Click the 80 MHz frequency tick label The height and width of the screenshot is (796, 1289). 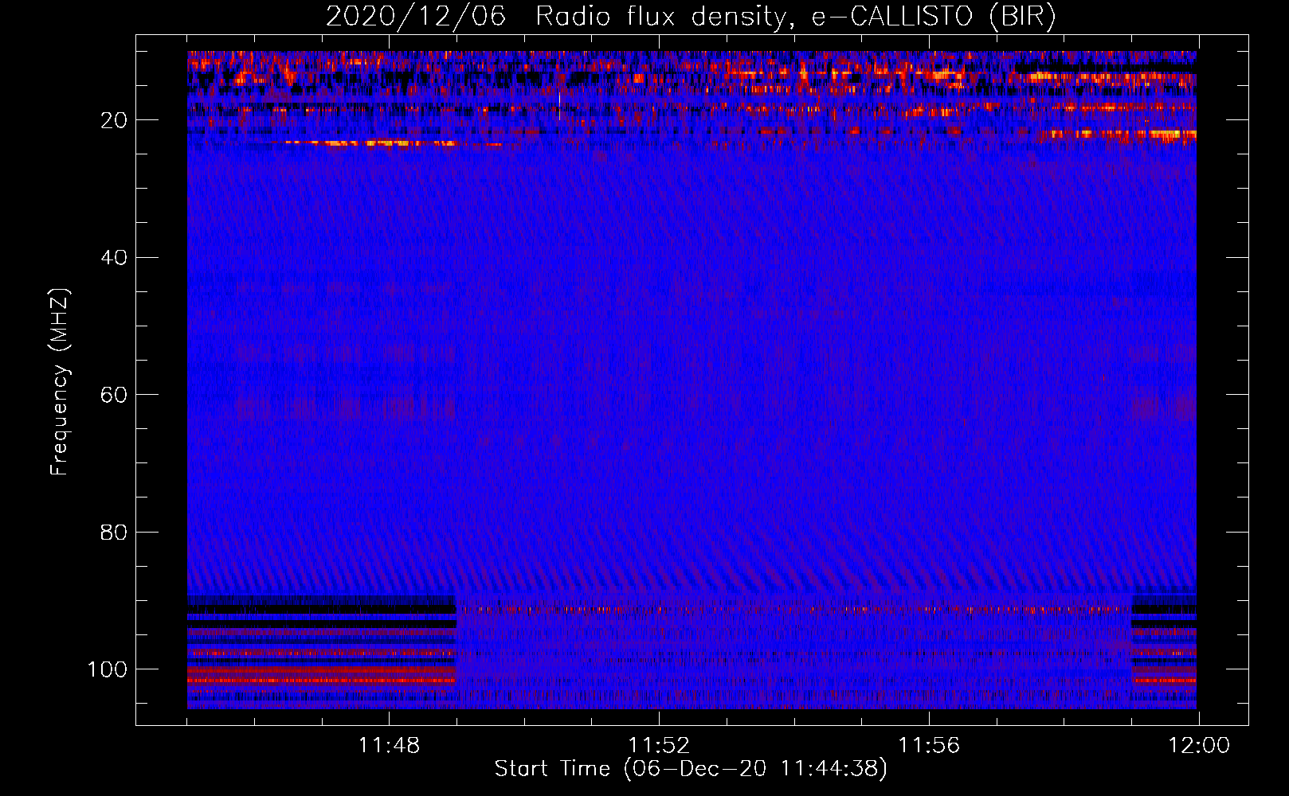point(114,532)
